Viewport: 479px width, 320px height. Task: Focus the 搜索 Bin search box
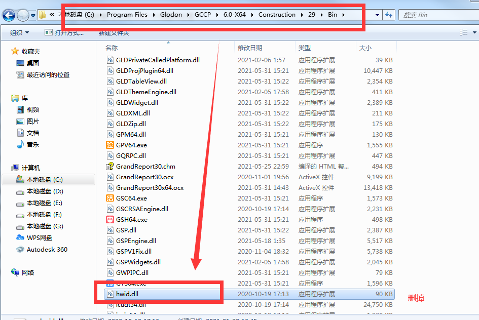(440, 15)
